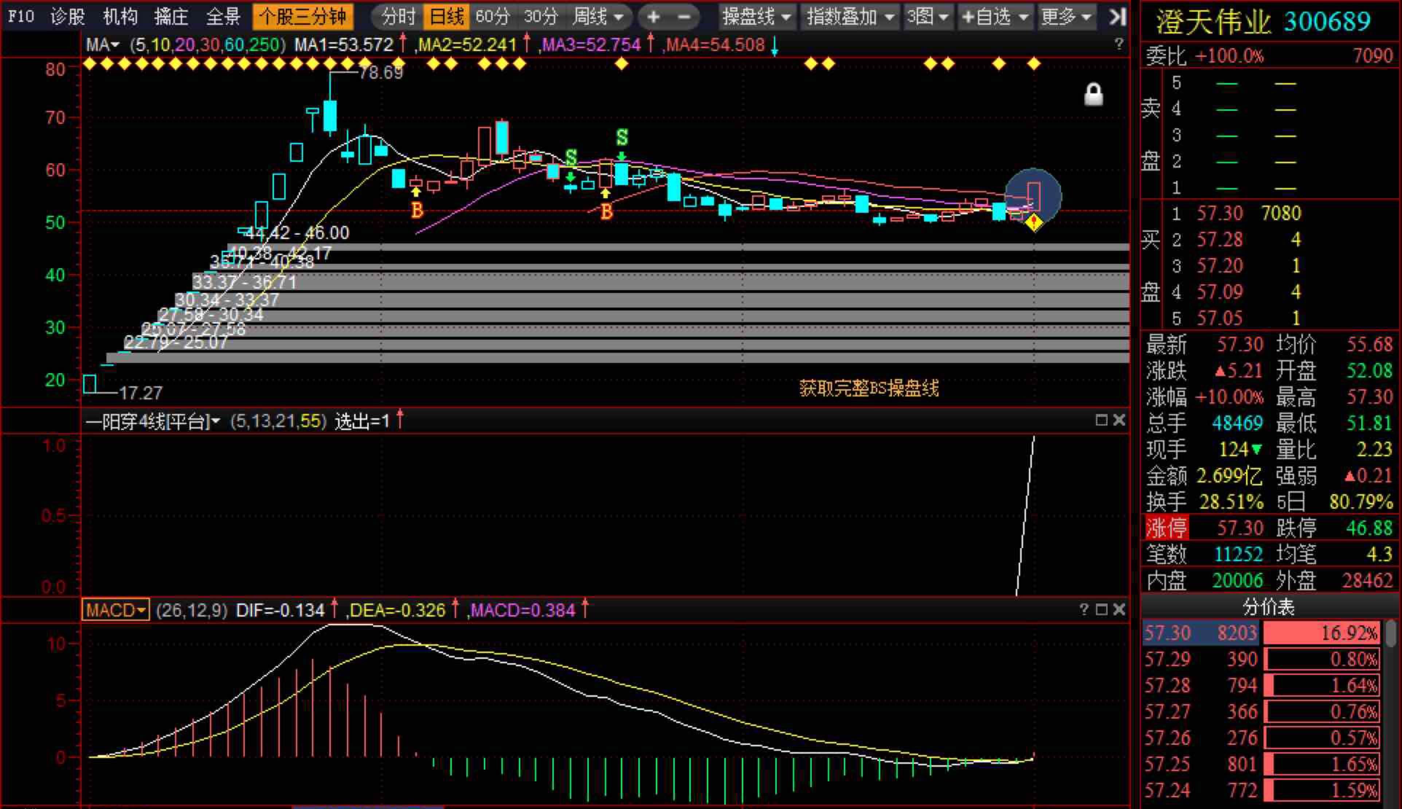Screen dimensions: 1402x809
Task: Close the 一阳穿4线 indicator panel
Action: click(x=1119, y=420)
